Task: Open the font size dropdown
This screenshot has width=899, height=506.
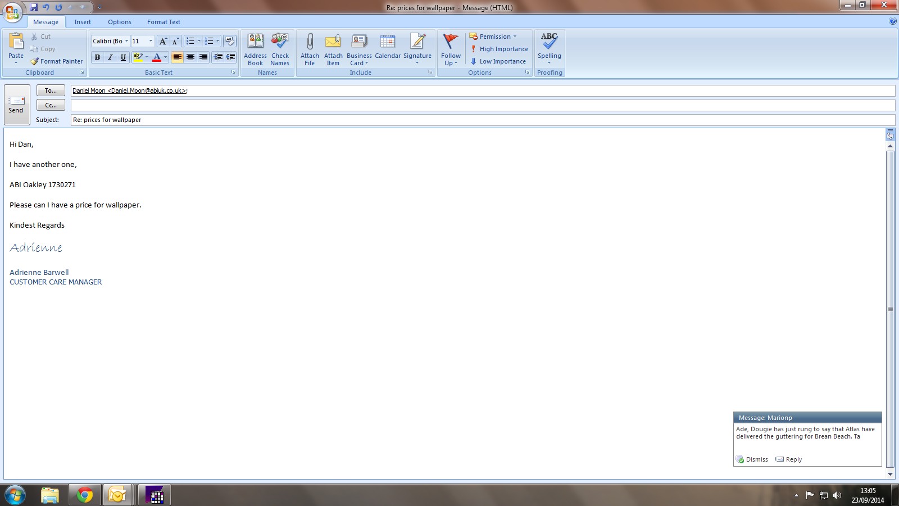Action: pos(151,41)
